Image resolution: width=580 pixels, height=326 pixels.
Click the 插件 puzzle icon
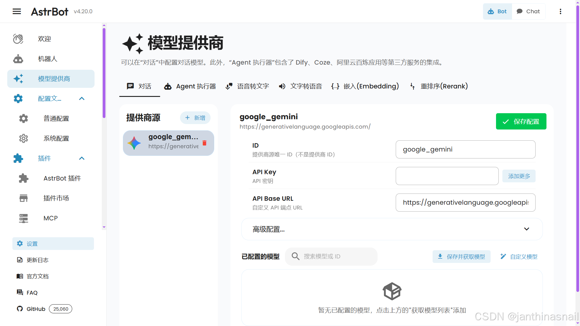pyautogui.click(x=18, y=158)
